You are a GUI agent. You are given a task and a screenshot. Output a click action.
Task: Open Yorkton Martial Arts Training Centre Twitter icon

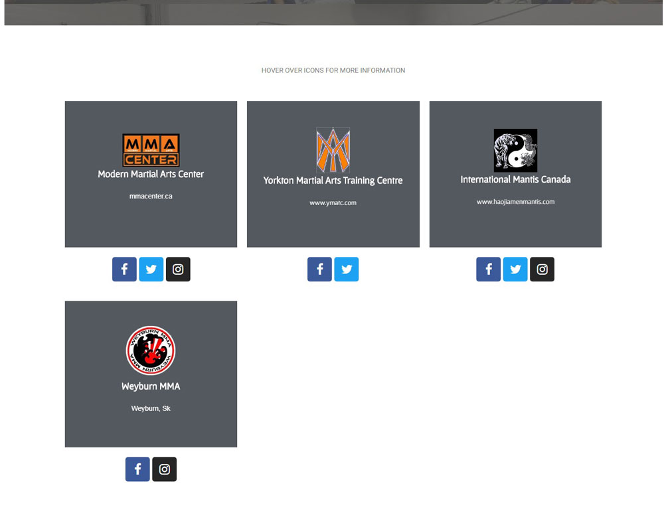pos(347,269)
